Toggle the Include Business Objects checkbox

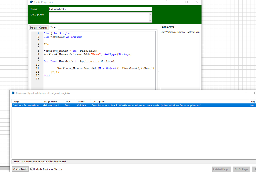(32, 169)
